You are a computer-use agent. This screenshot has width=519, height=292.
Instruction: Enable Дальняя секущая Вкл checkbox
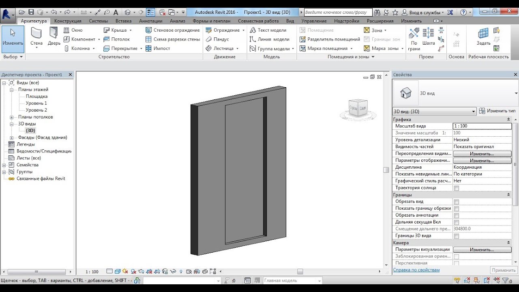coord(456,223)
